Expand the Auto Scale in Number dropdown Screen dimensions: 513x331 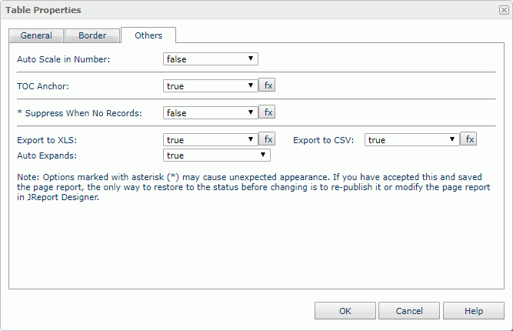(x=211, y=59)
